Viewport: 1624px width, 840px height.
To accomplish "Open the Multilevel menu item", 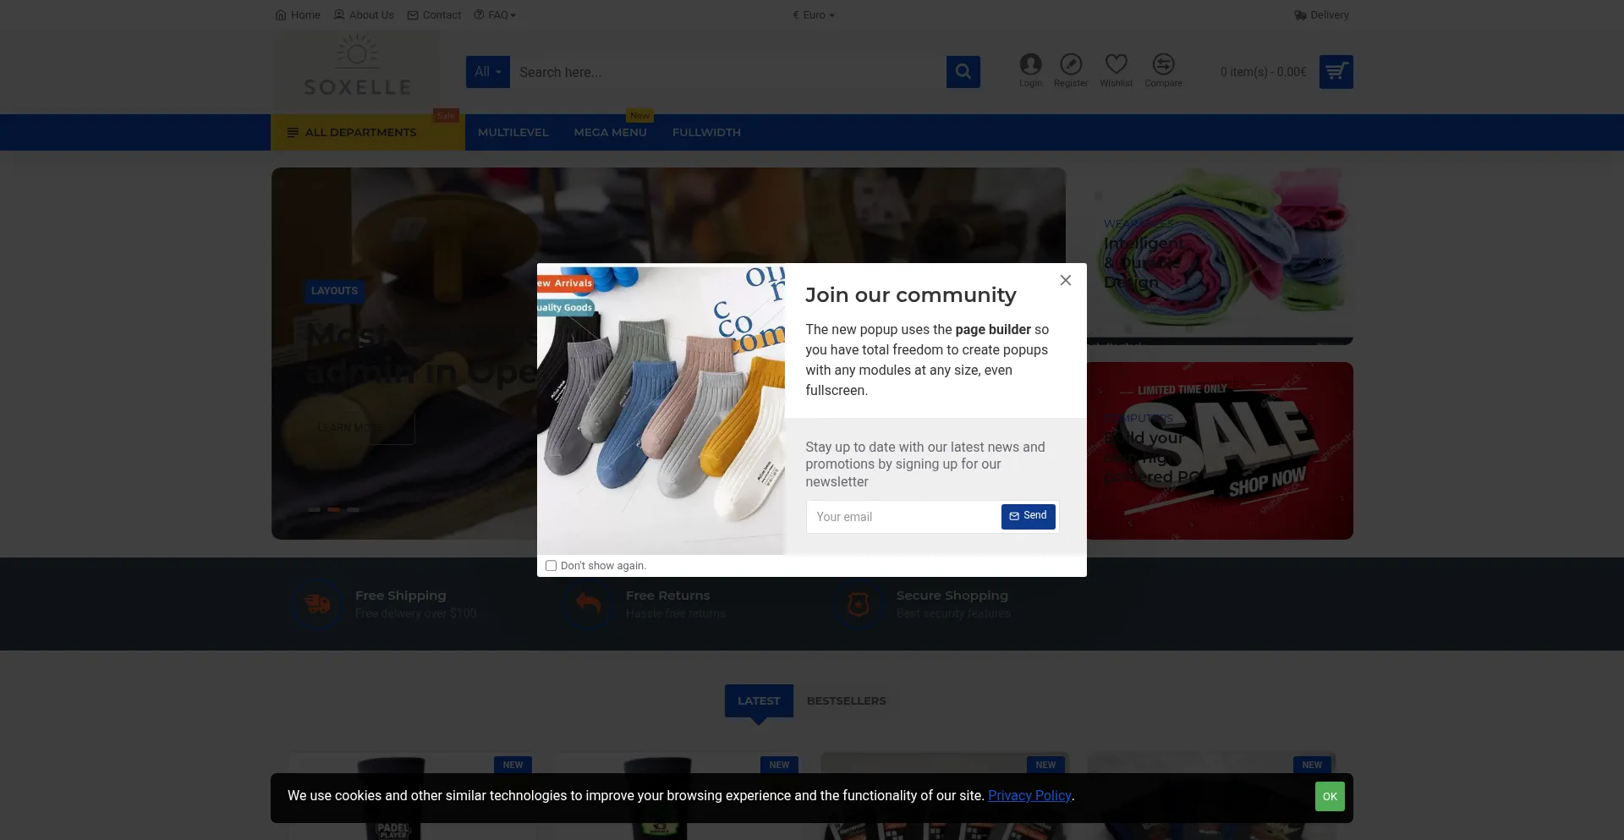I will [513, 133].
